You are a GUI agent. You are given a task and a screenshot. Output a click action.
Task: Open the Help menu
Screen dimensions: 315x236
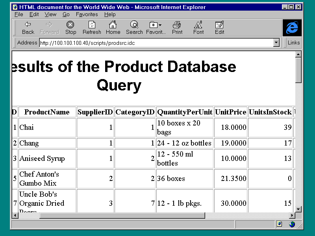110,15
